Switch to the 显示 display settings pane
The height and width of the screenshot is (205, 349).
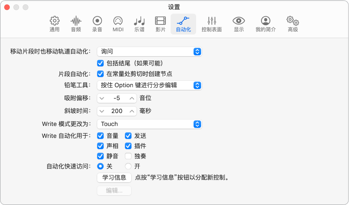coord(239,24)
